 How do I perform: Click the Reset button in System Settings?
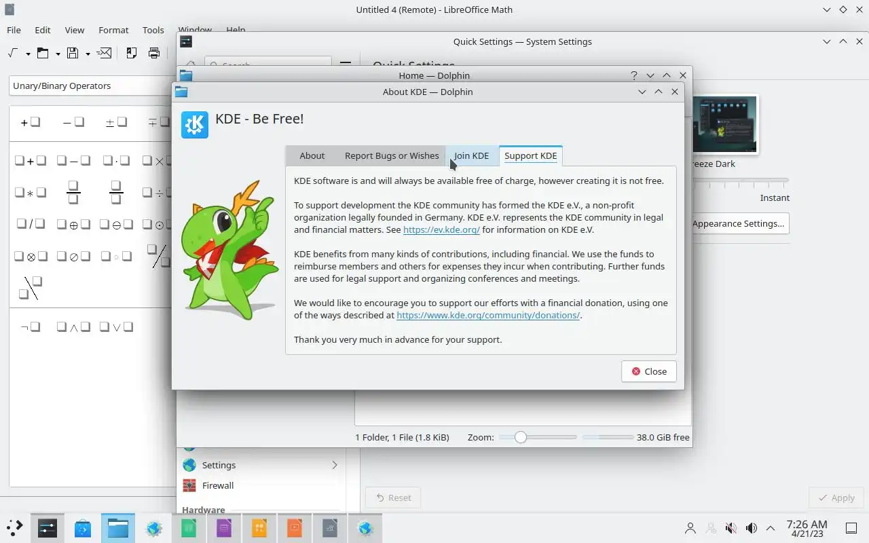coord(393,498)
